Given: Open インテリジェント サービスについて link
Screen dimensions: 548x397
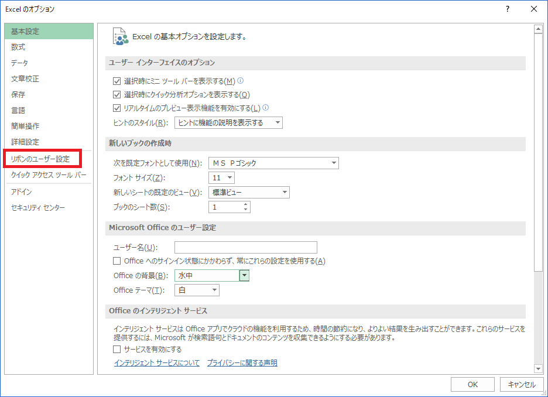Looking at the screenshot, I should (x=157, y=363).
